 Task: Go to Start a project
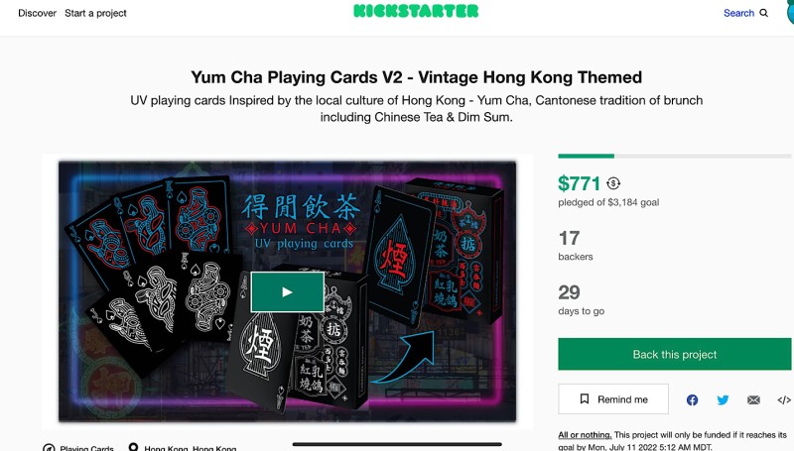[x=95, y=13]
